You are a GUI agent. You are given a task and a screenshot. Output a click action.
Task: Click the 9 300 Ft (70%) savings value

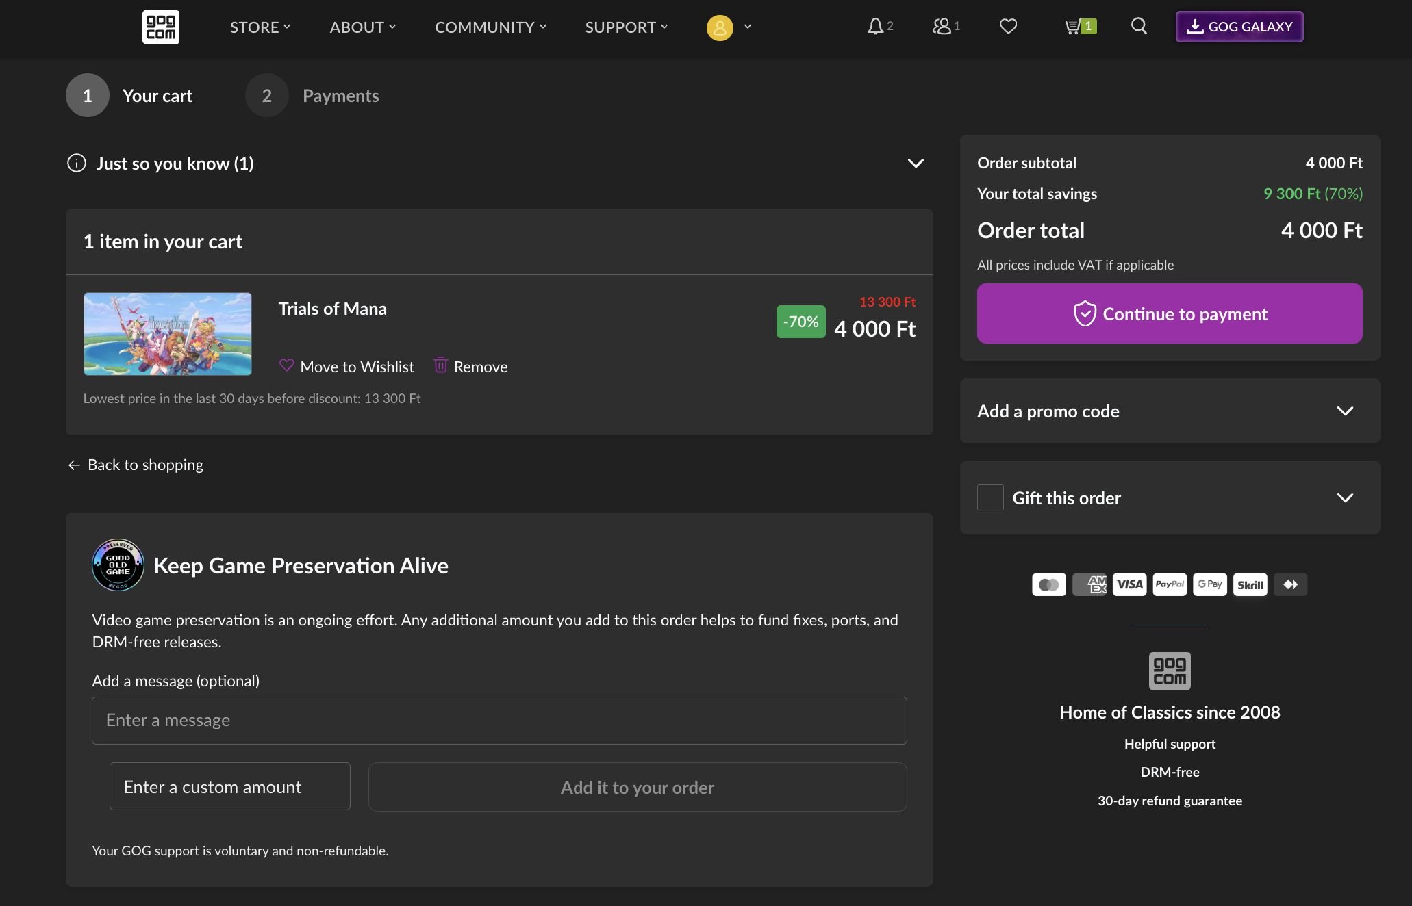click(1313, 194)
